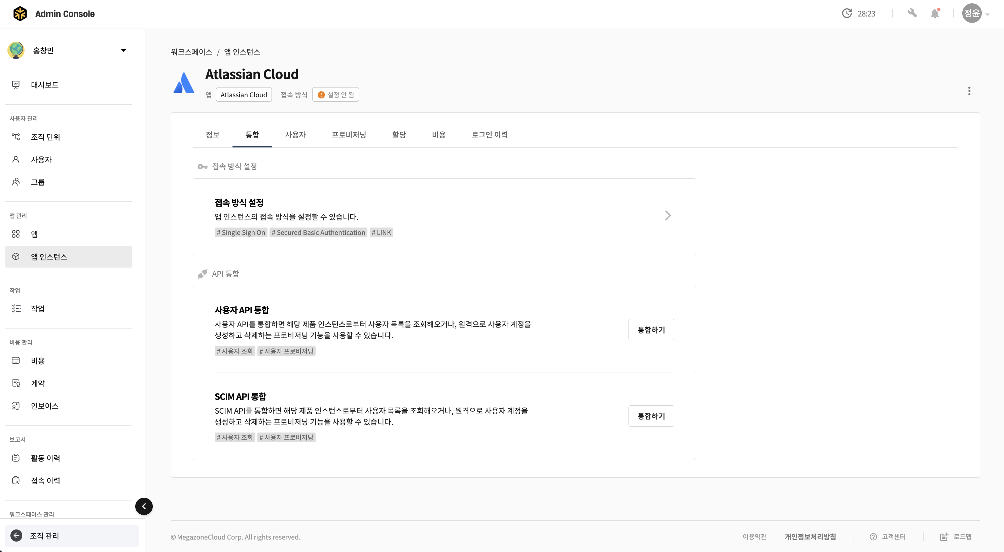Go to 대시보드 in the sidebar
Viewport: 1004px width, 552px height.
69,84
